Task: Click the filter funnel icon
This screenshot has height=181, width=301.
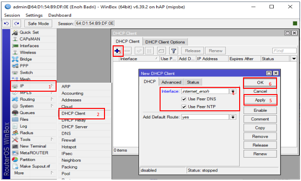Action: (174, 51)
